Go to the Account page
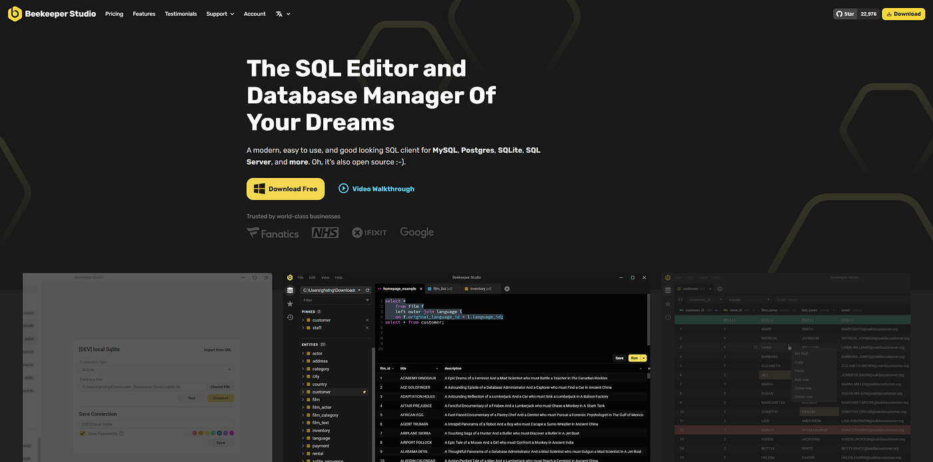 (x=255, y=14)
